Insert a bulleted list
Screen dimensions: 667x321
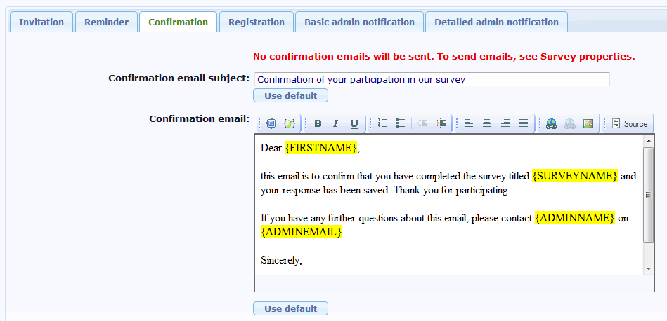(401, 123)
